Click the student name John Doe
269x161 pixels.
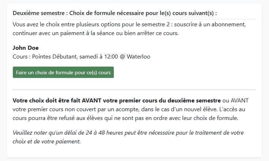pos(26,48)
